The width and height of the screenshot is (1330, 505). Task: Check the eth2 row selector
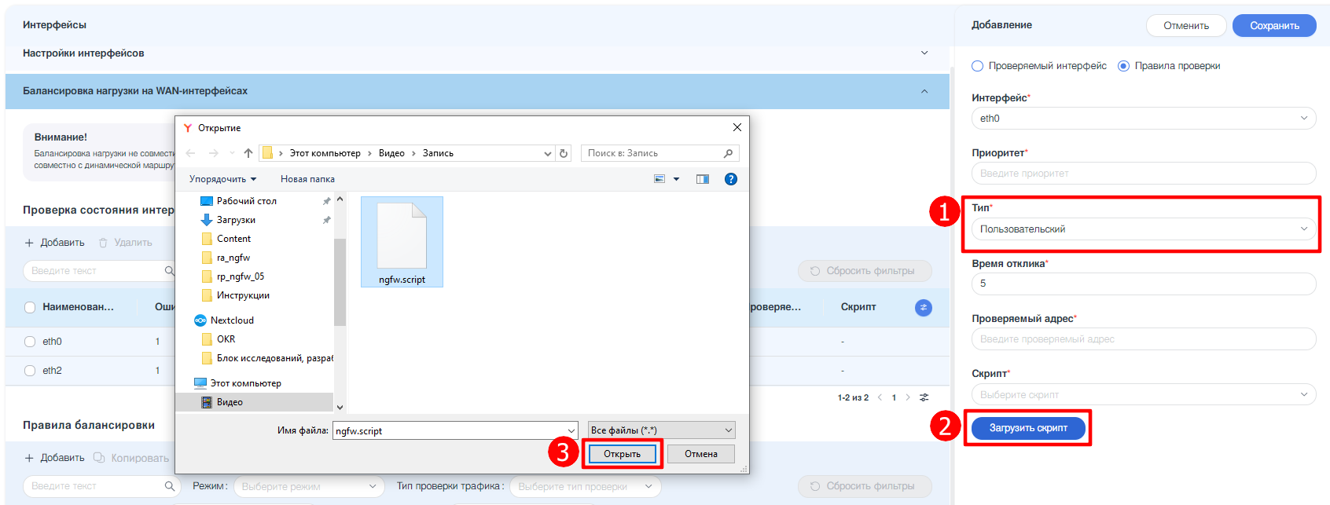pos(30,371)
